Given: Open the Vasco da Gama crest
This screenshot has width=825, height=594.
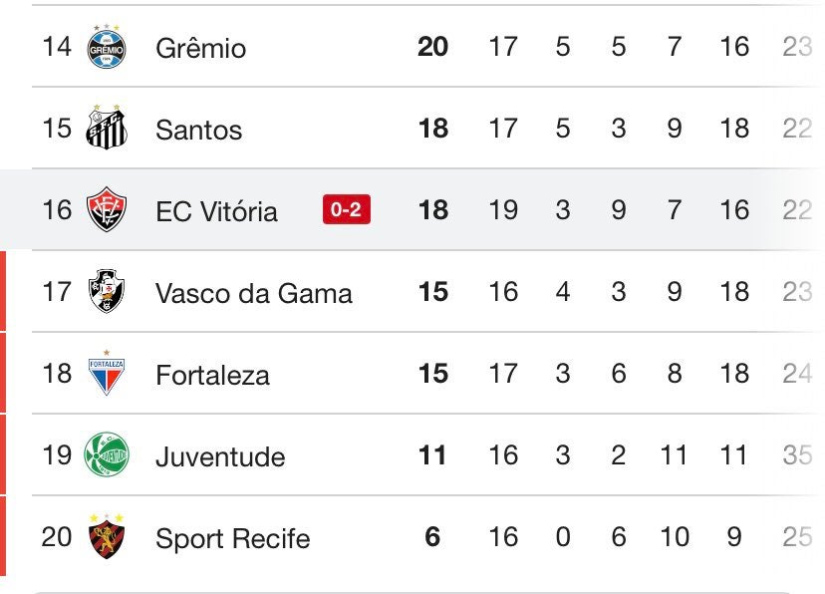Looking at the screenshot, I should pos(107,291).
